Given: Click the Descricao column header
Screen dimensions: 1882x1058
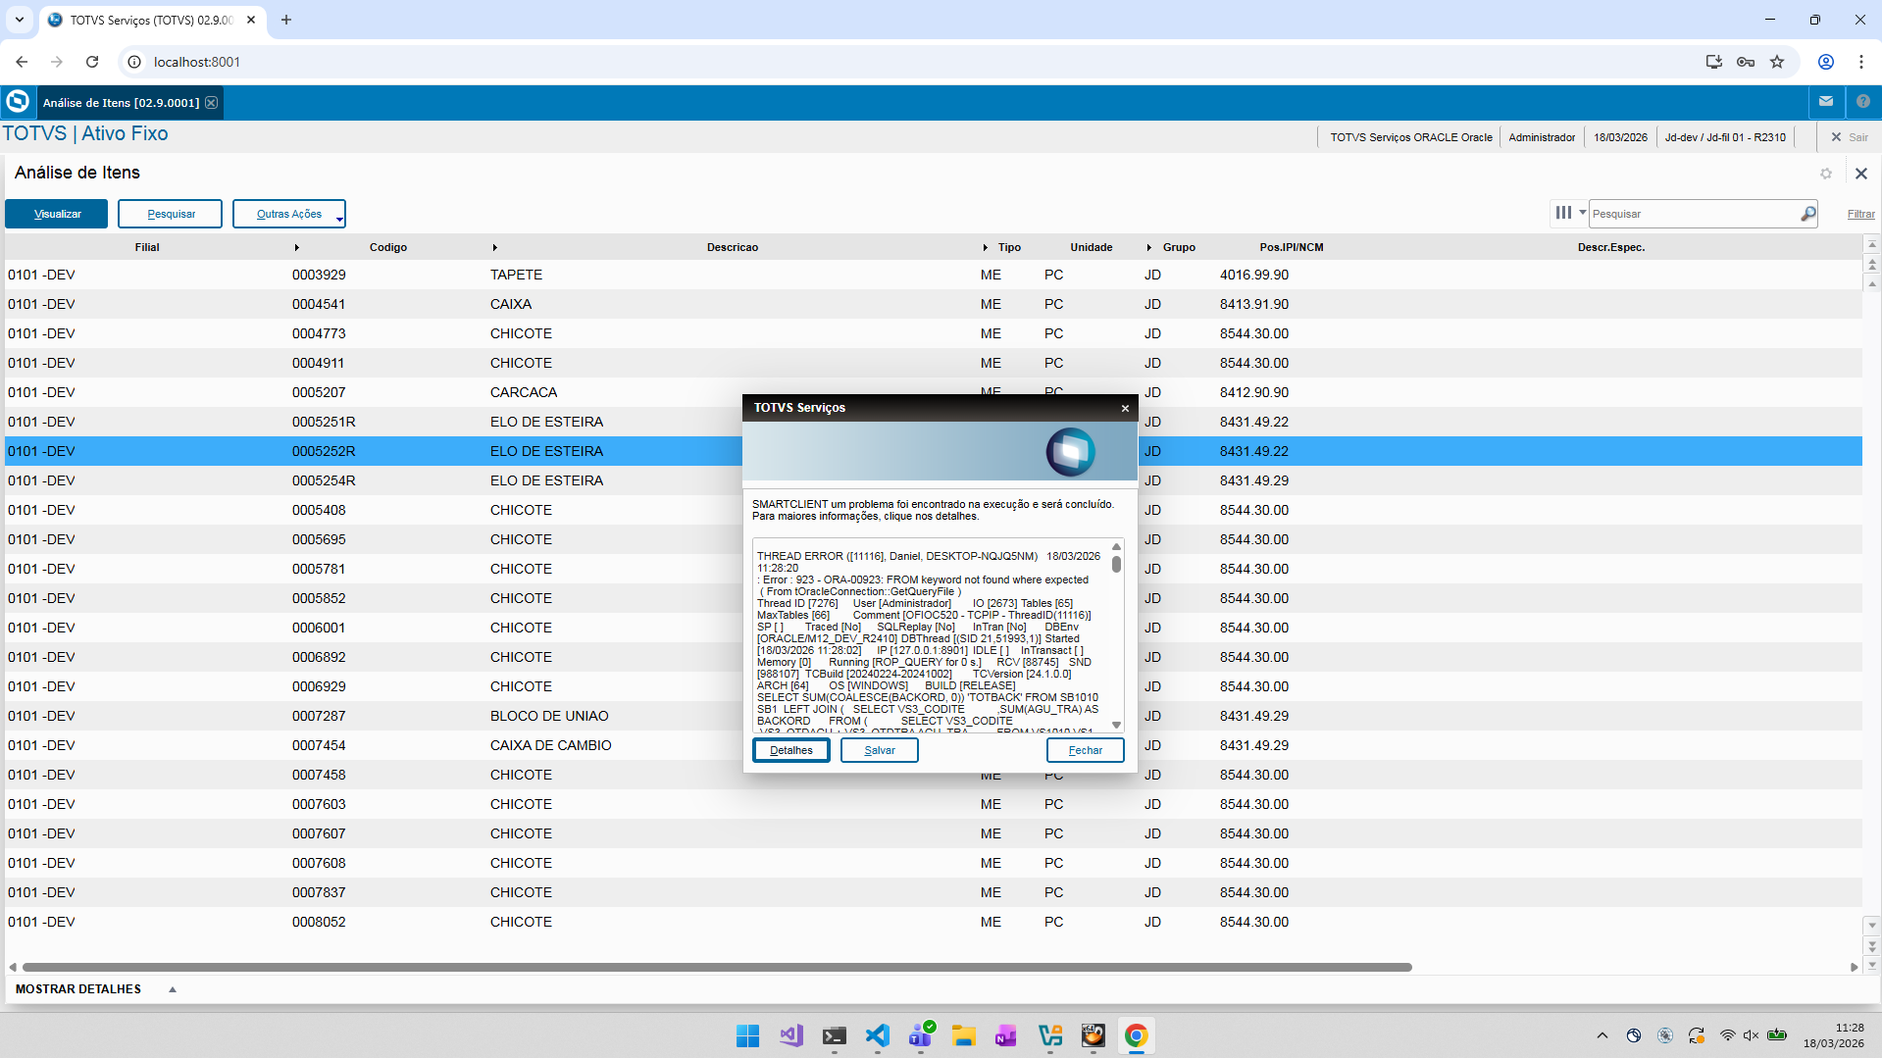Looking at the screenshot, I should (733, 247).
